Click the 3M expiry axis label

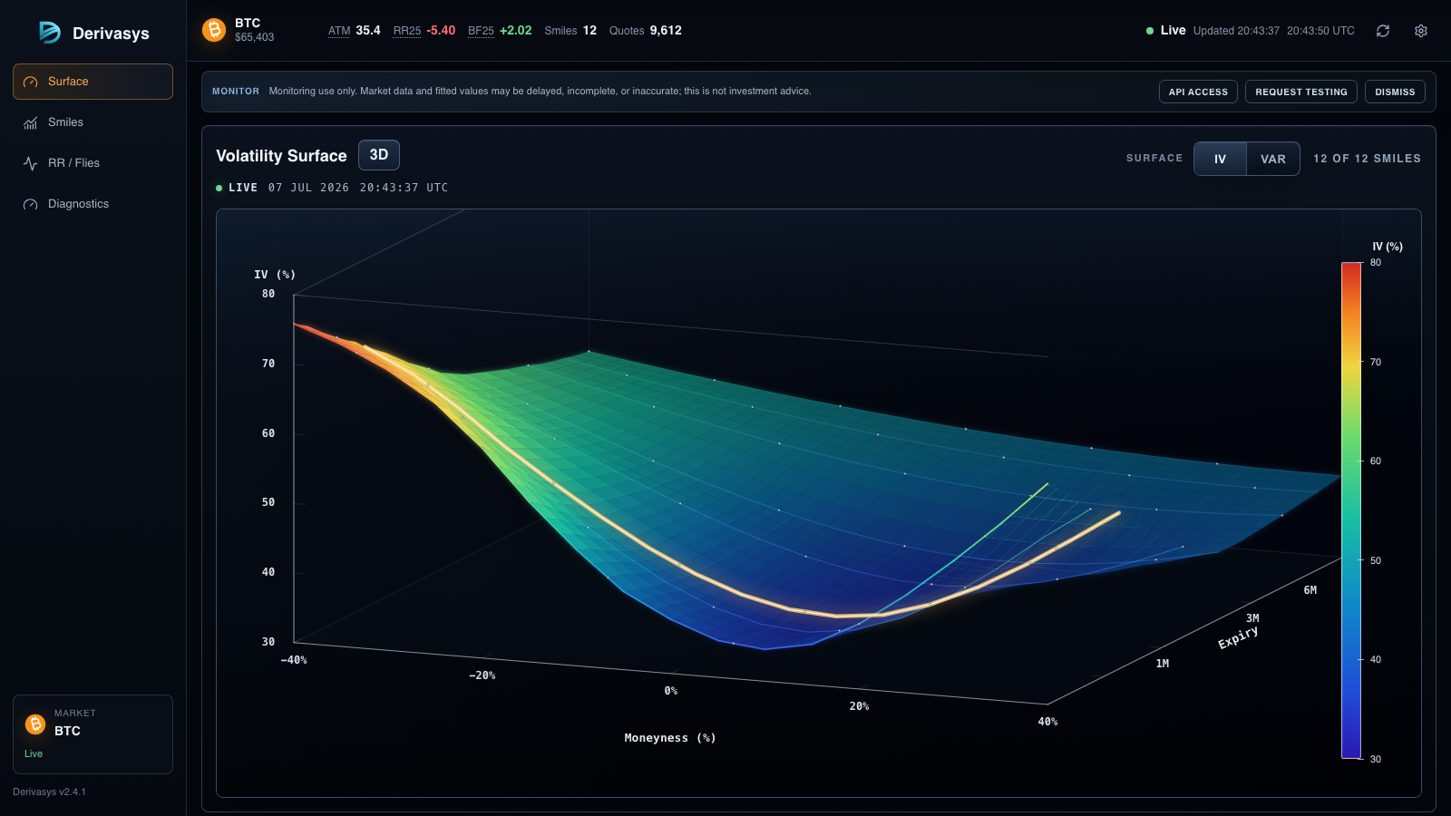(x=1252, y=618)
